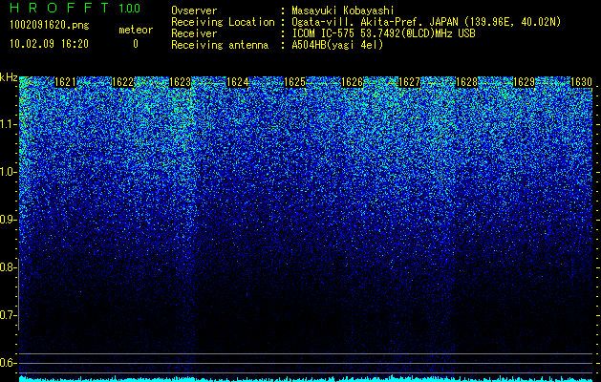Click the 1623 time marker
The height and width of the screenshot is (382, 601).
181,82
